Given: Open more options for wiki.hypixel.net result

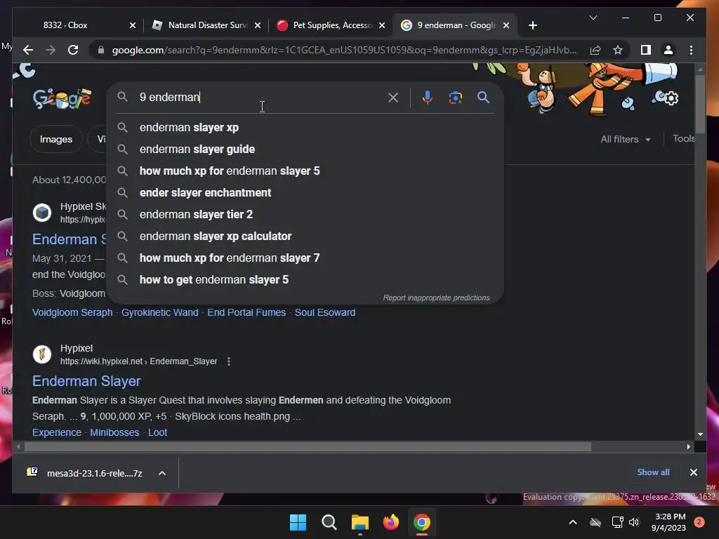Looking at the screenshot, I should pos(229,361).
